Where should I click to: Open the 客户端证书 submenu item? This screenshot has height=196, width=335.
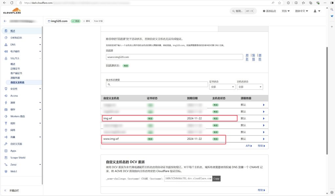(16, 73)
